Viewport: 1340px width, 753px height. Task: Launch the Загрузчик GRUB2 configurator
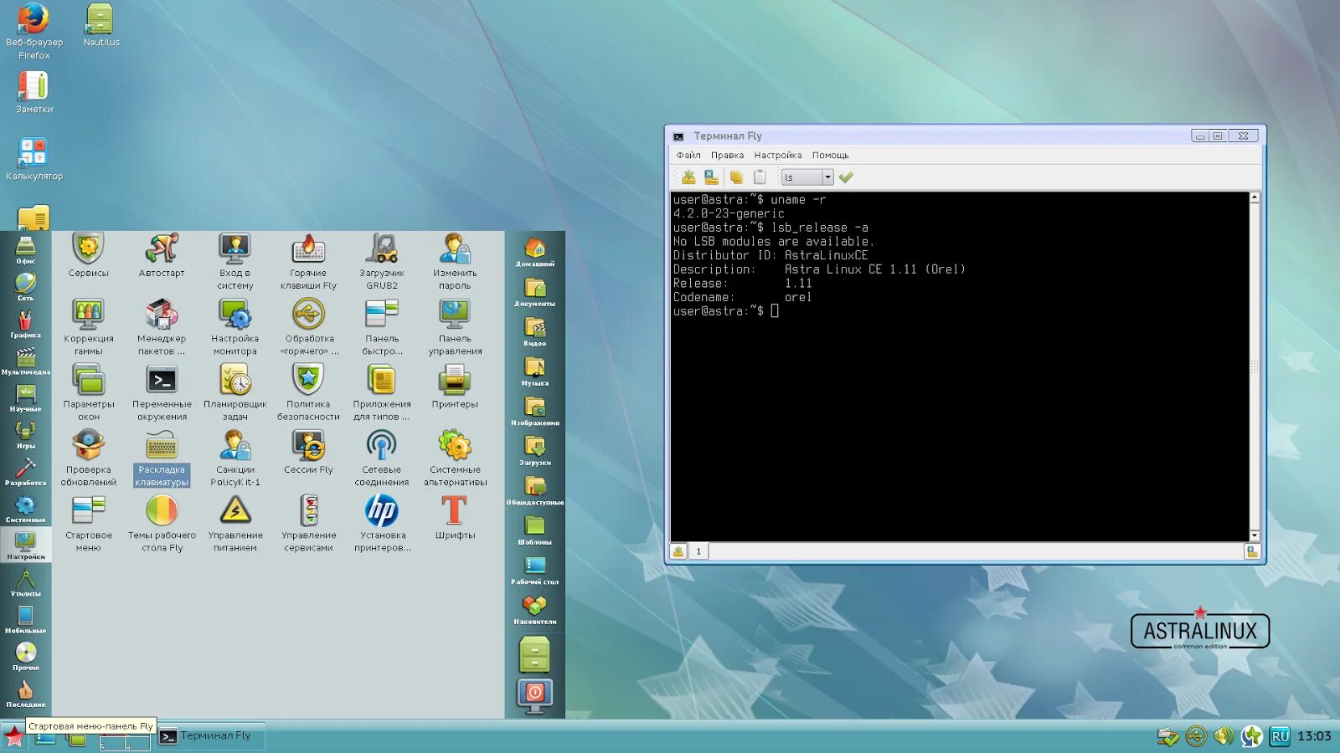(382, 261)
